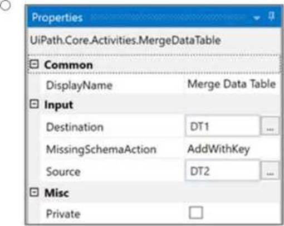
Task: Open the Properties panel dropdown arrow
Action: [x=257, y=18]
